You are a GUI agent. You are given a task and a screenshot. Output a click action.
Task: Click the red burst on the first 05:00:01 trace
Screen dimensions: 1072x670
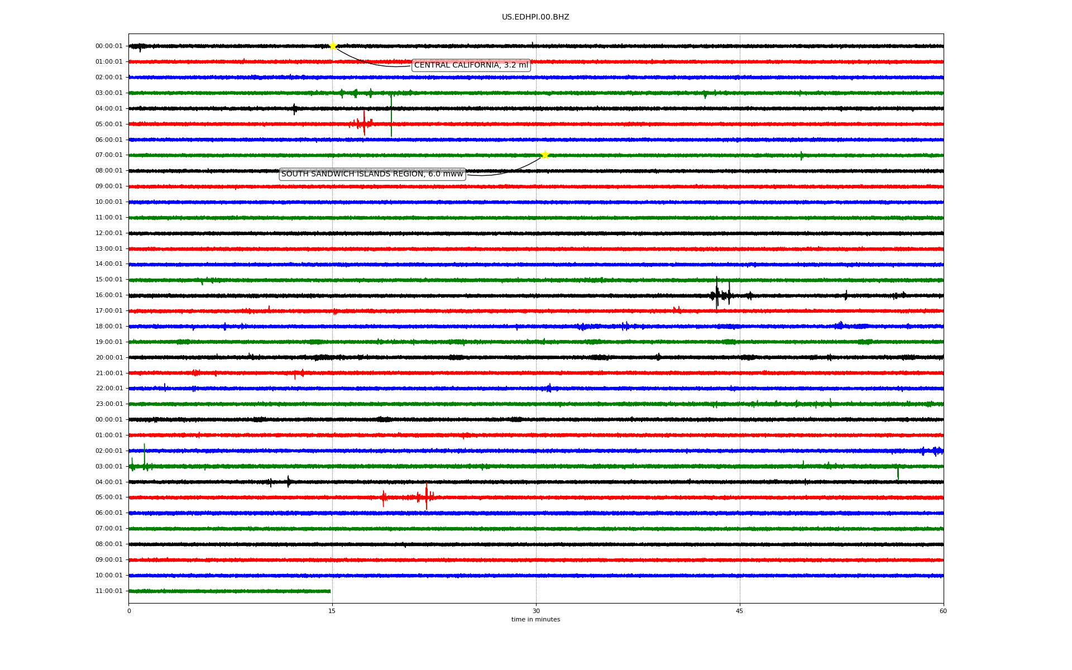pos(364,123)
